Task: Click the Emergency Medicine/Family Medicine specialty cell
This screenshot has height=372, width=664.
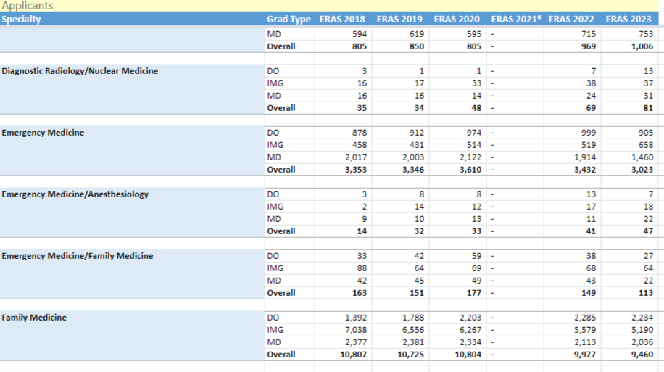Action: tap(78, 256)
